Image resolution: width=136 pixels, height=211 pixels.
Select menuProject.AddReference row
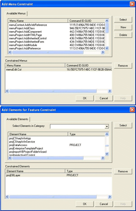[x=57, y=48]
